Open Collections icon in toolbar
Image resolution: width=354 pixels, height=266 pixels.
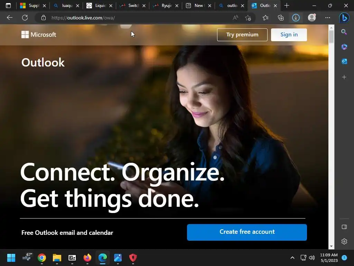pos(281,18)
